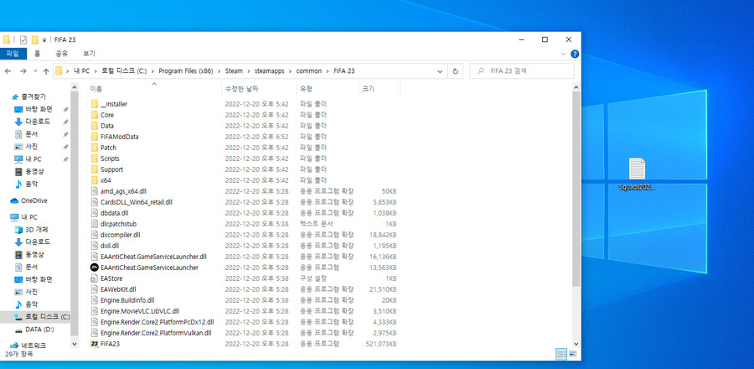
Task: Select the Data folder icon
Action: click(94, 126)
